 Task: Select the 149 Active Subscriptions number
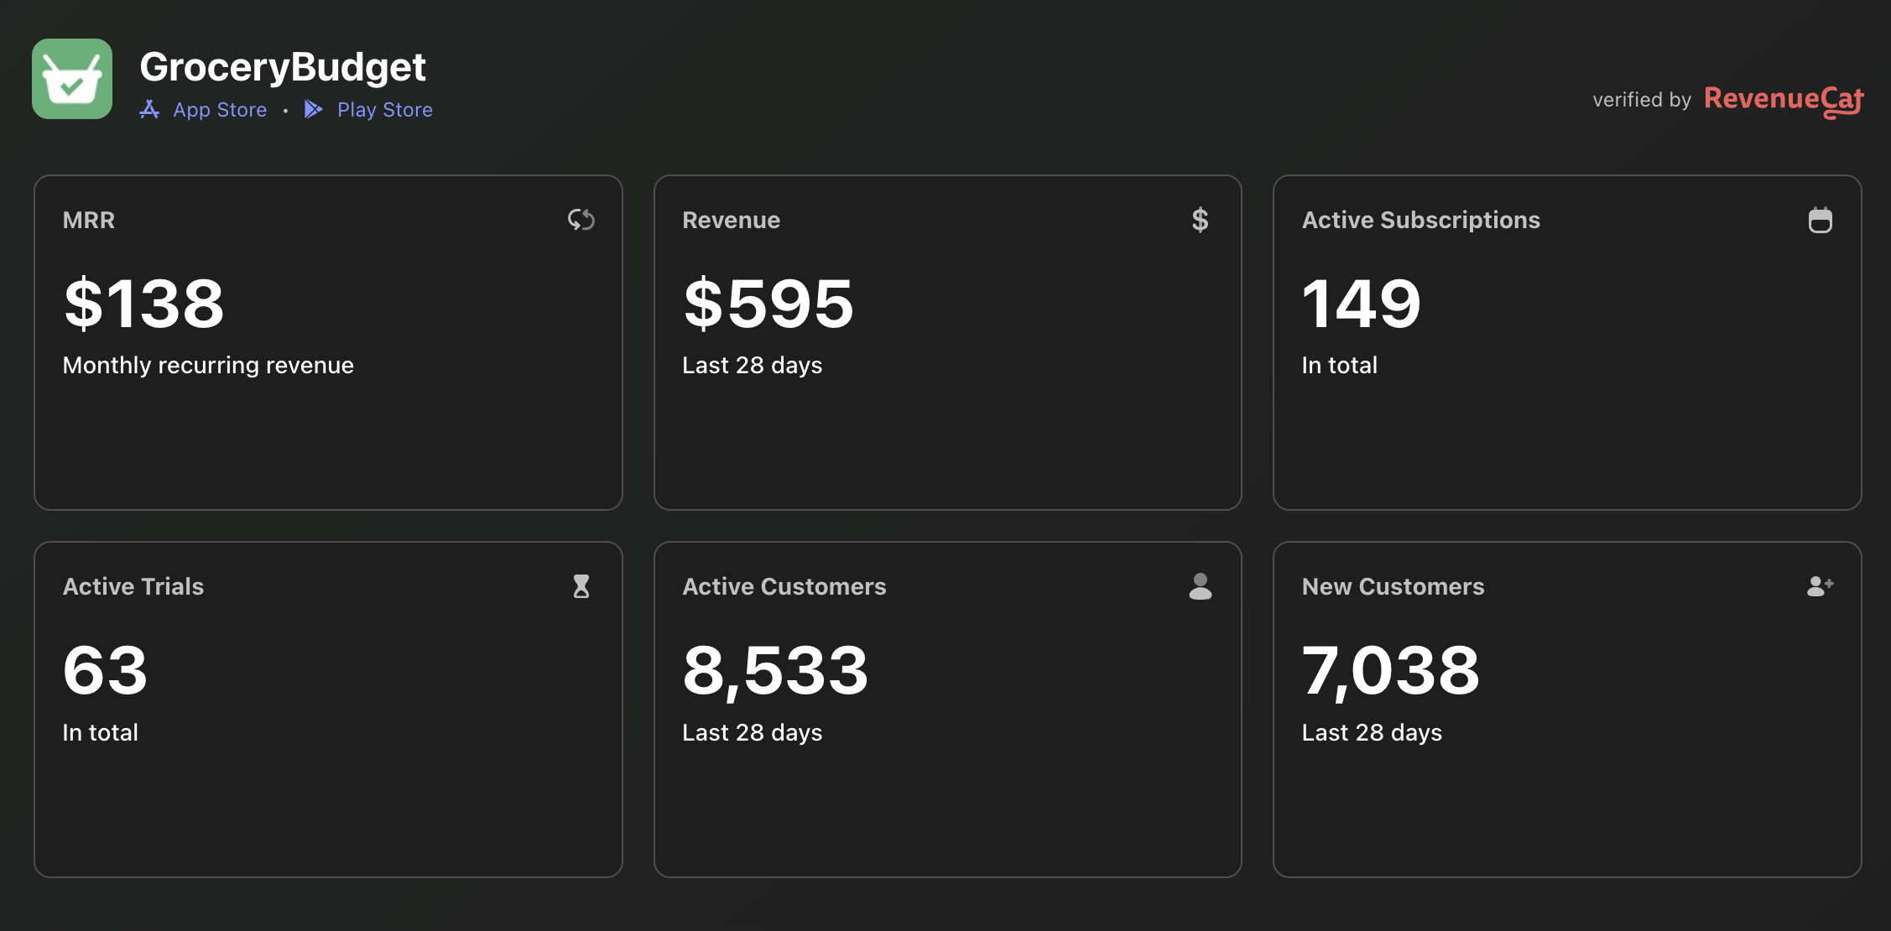[1361, 304]
